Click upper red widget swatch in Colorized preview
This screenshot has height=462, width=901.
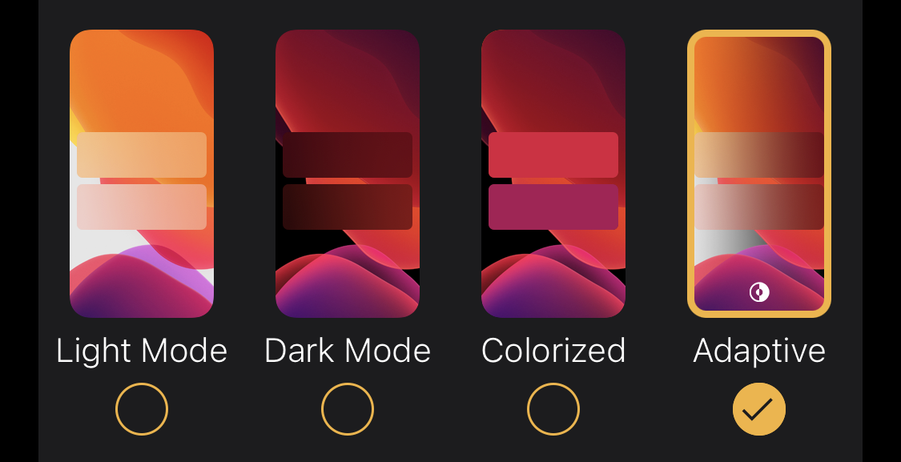coord(553,155)
